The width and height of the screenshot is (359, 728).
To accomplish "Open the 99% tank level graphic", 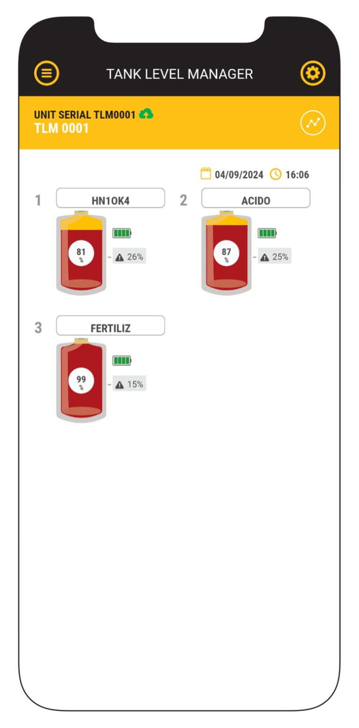I will [x=81, y=381].
